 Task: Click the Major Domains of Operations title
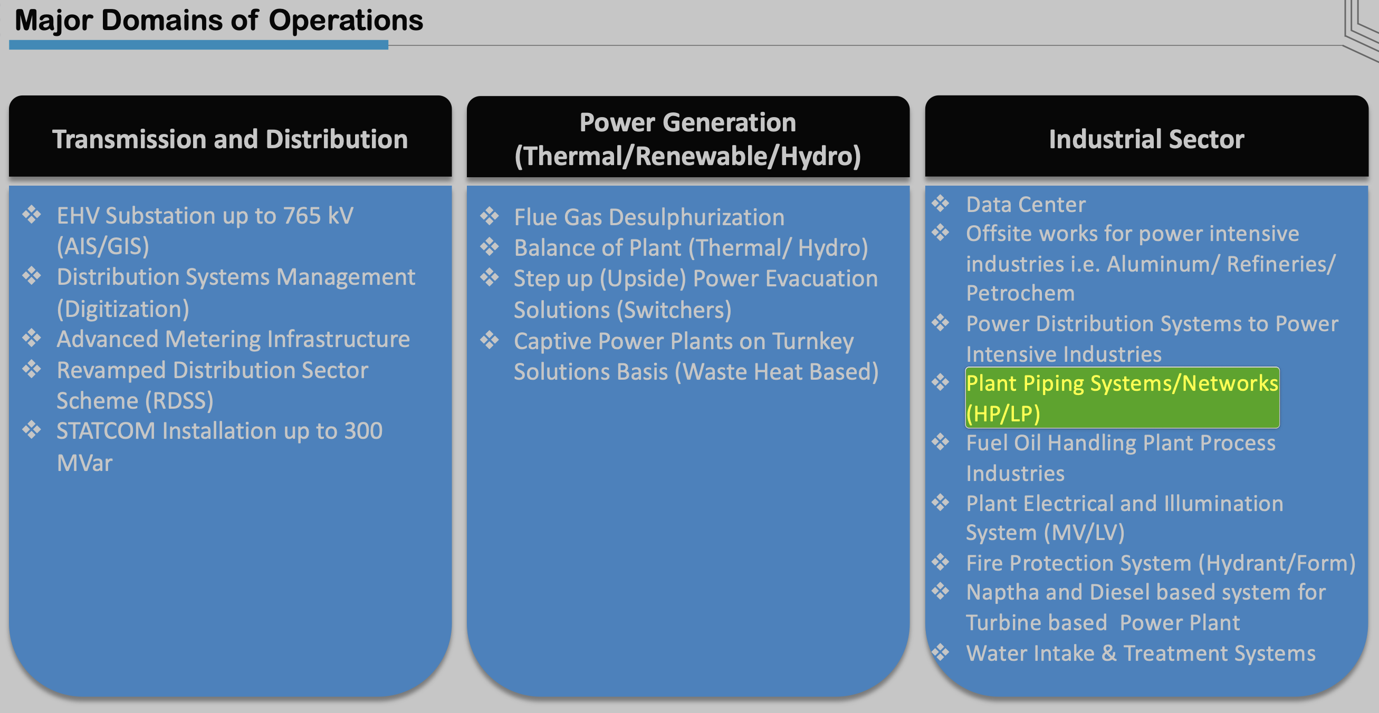coord(218,21)
